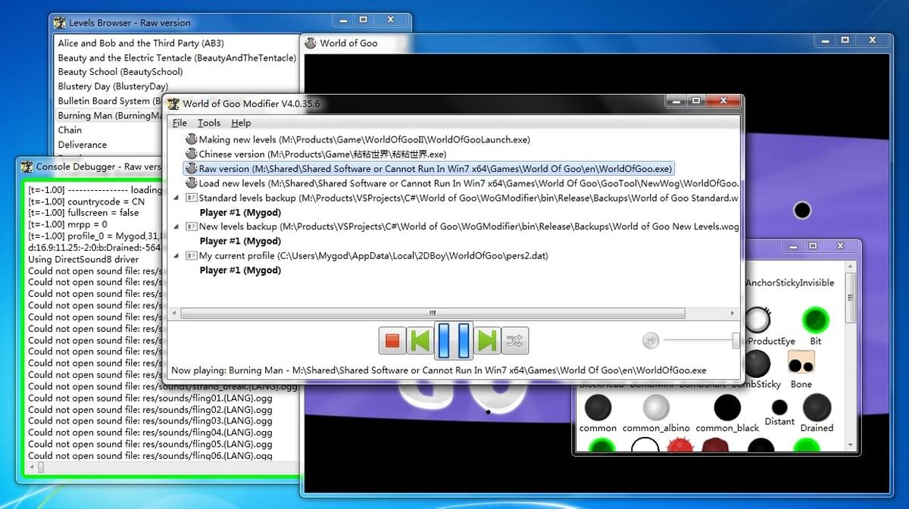This screenshot has height=509, width=909.
Task: Select Chinese version game entry
Action: pyautogui.click(x=322, y=155)
